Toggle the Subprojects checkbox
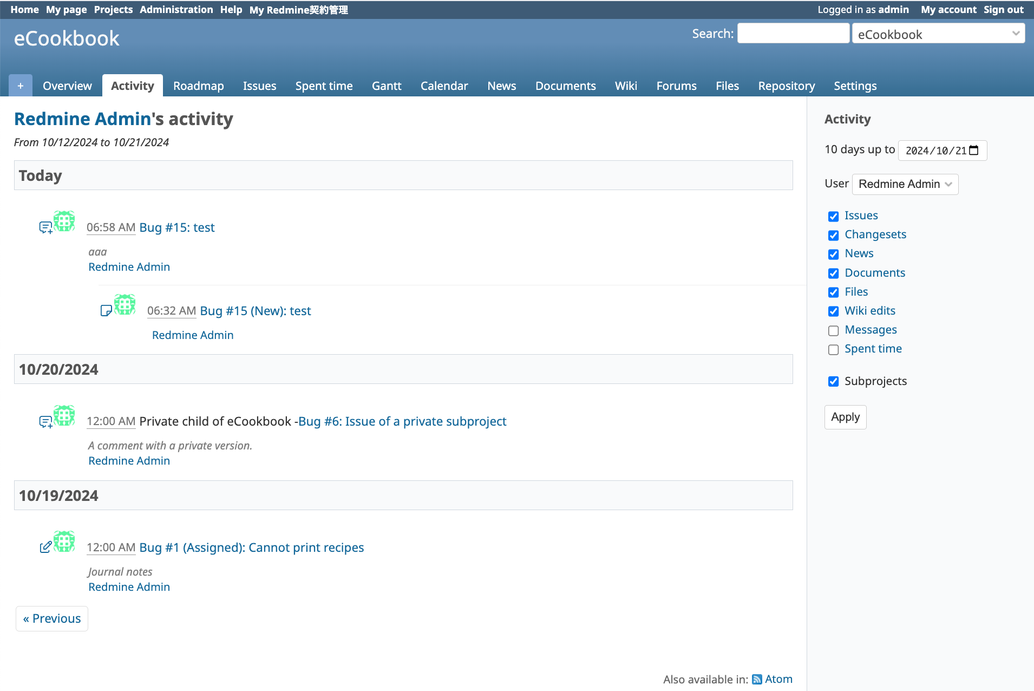The width and height of the screenshot is (1034, 691). click(834, 382)
